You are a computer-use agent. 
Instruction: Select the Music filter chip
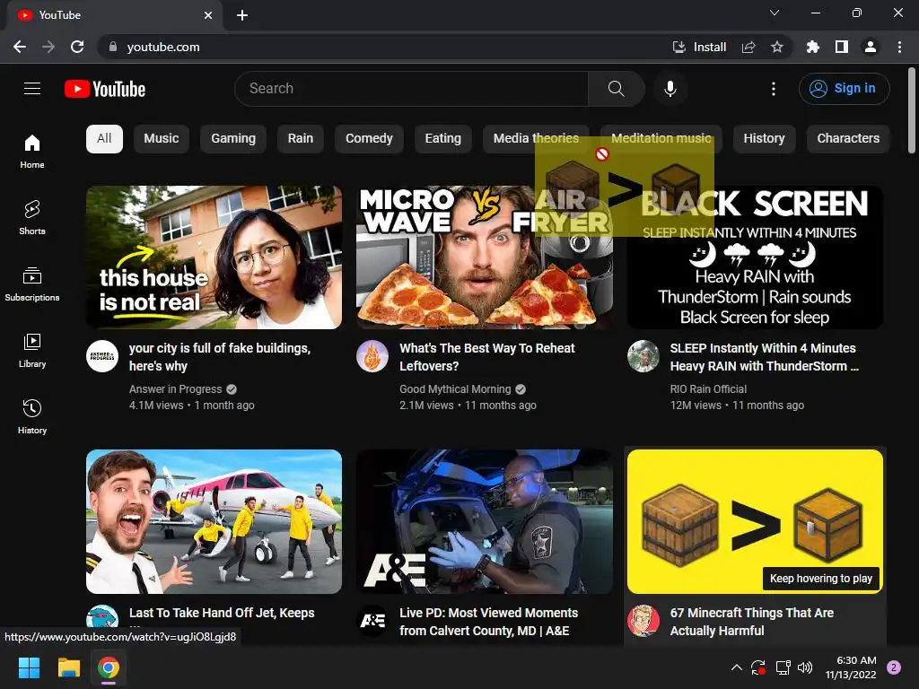coord(162,139)
